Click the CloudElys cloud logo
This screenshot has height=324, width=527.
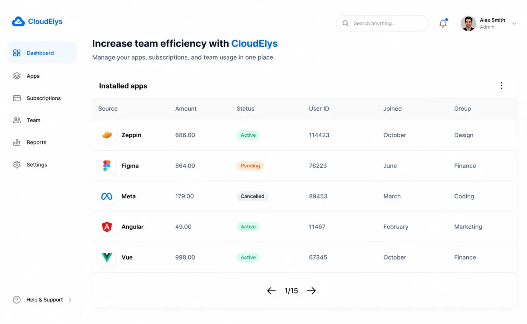point(18,22)
